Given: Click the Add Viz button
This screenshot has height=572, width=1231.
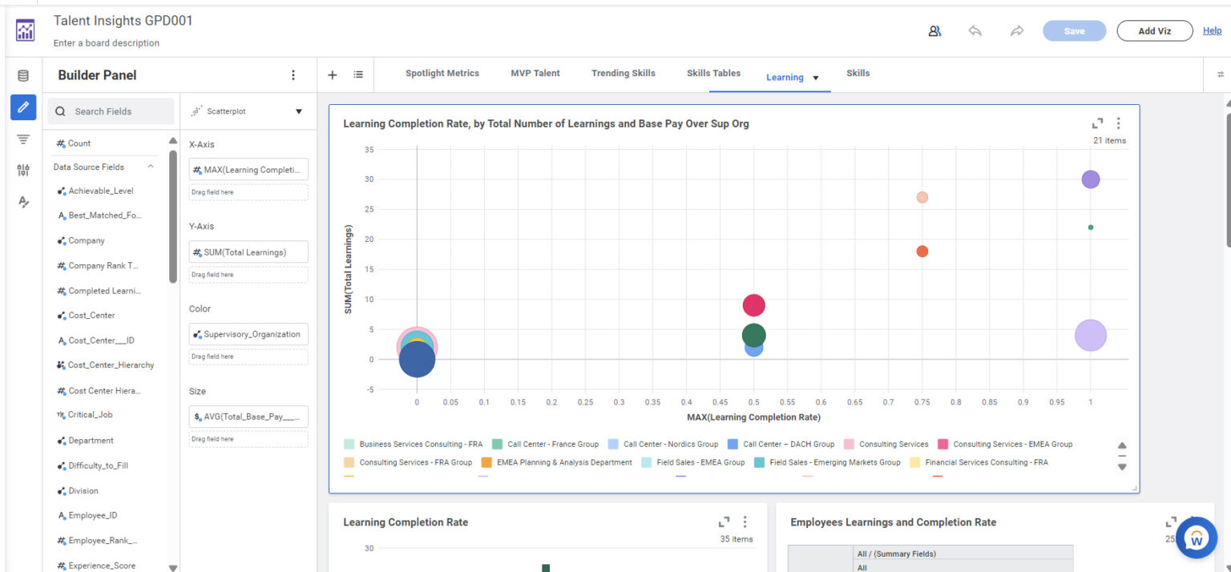Looking at the screenshot, I should coord(1154,30).
